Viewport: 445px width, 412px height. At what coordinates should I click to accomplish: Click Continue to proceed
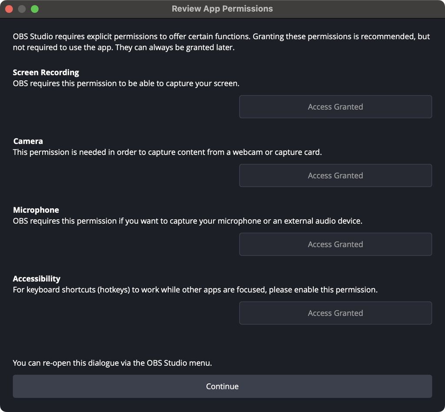[222, 386]
